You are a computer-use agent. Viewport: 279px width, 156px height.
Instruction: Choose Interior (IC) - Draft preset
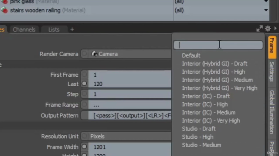tap(206, 96)
